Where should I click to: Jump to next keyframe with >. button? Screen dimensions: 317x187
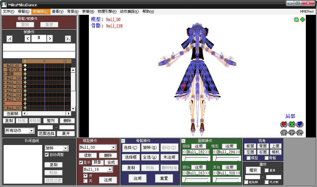coord(68,39)
